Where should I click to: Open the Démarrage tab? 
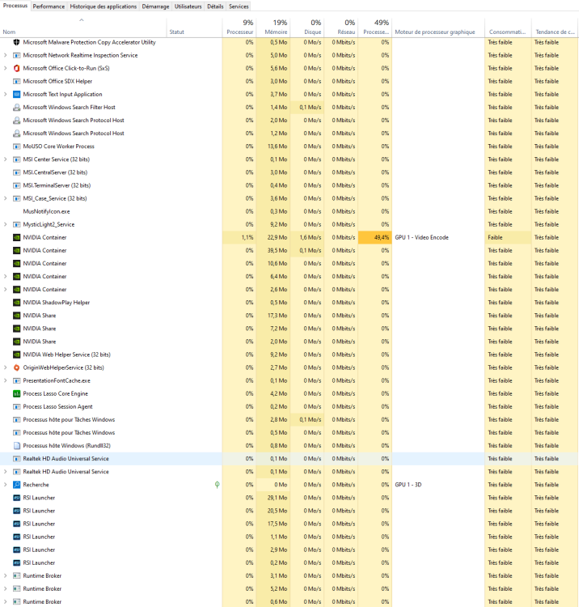click(x=155, y=6)
